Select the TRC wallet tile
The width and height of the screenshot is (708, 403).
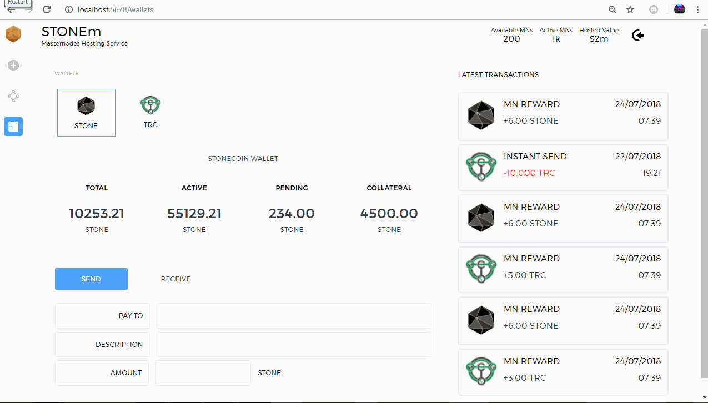click(x=150, y=112)
